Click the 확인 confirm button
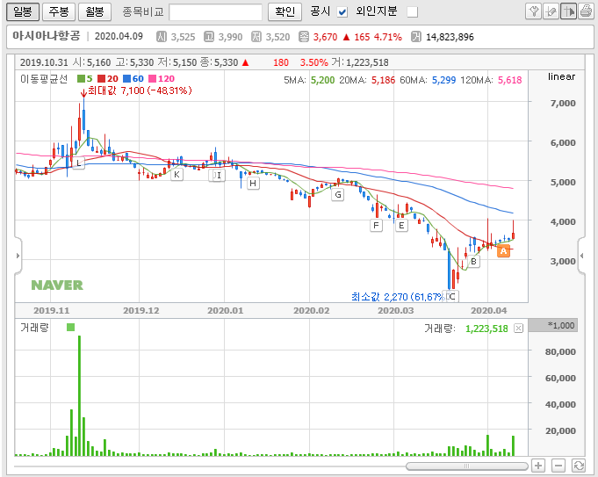The width and height of the screenshot is (598, 477). coord(285,11)
